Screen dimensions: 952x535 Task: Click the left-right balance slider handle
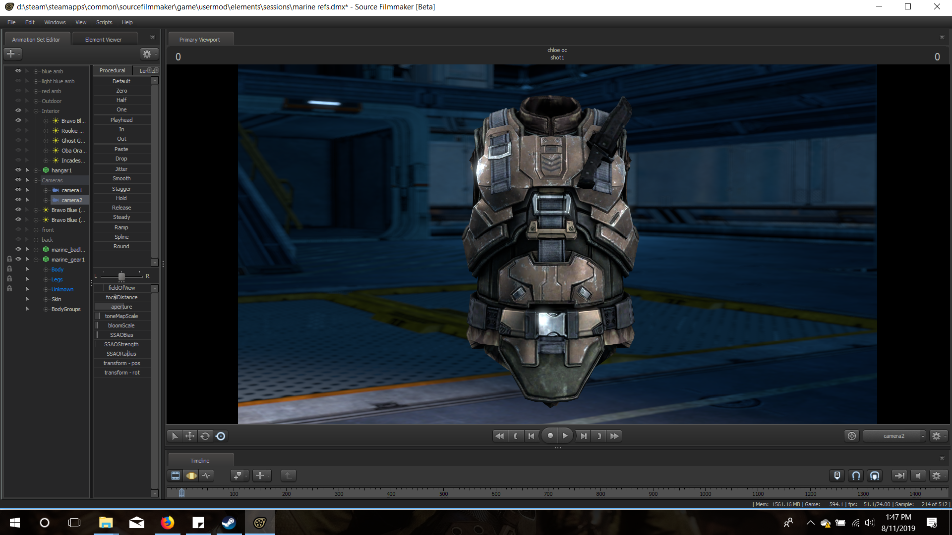(x=121, y=276)
